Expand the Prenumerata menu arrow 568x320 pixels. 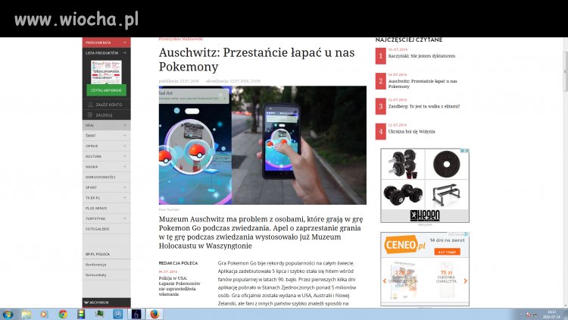125,42
